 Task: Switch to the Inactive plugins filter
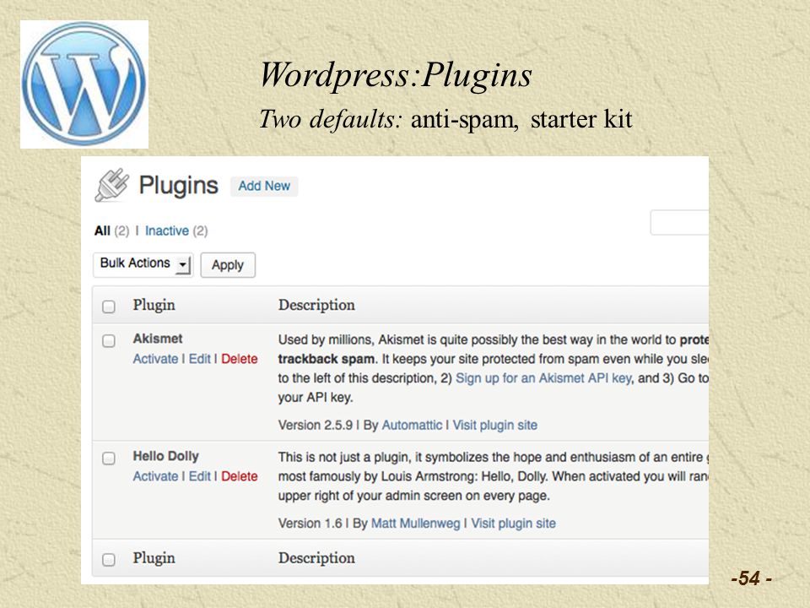click(167, 231)
